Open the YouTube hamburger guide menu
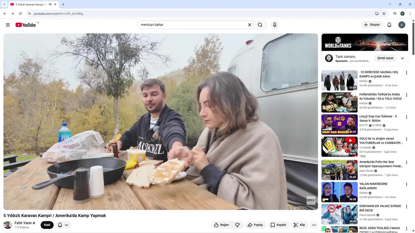The width and height of the screenshot is (415, 233). 8,25
